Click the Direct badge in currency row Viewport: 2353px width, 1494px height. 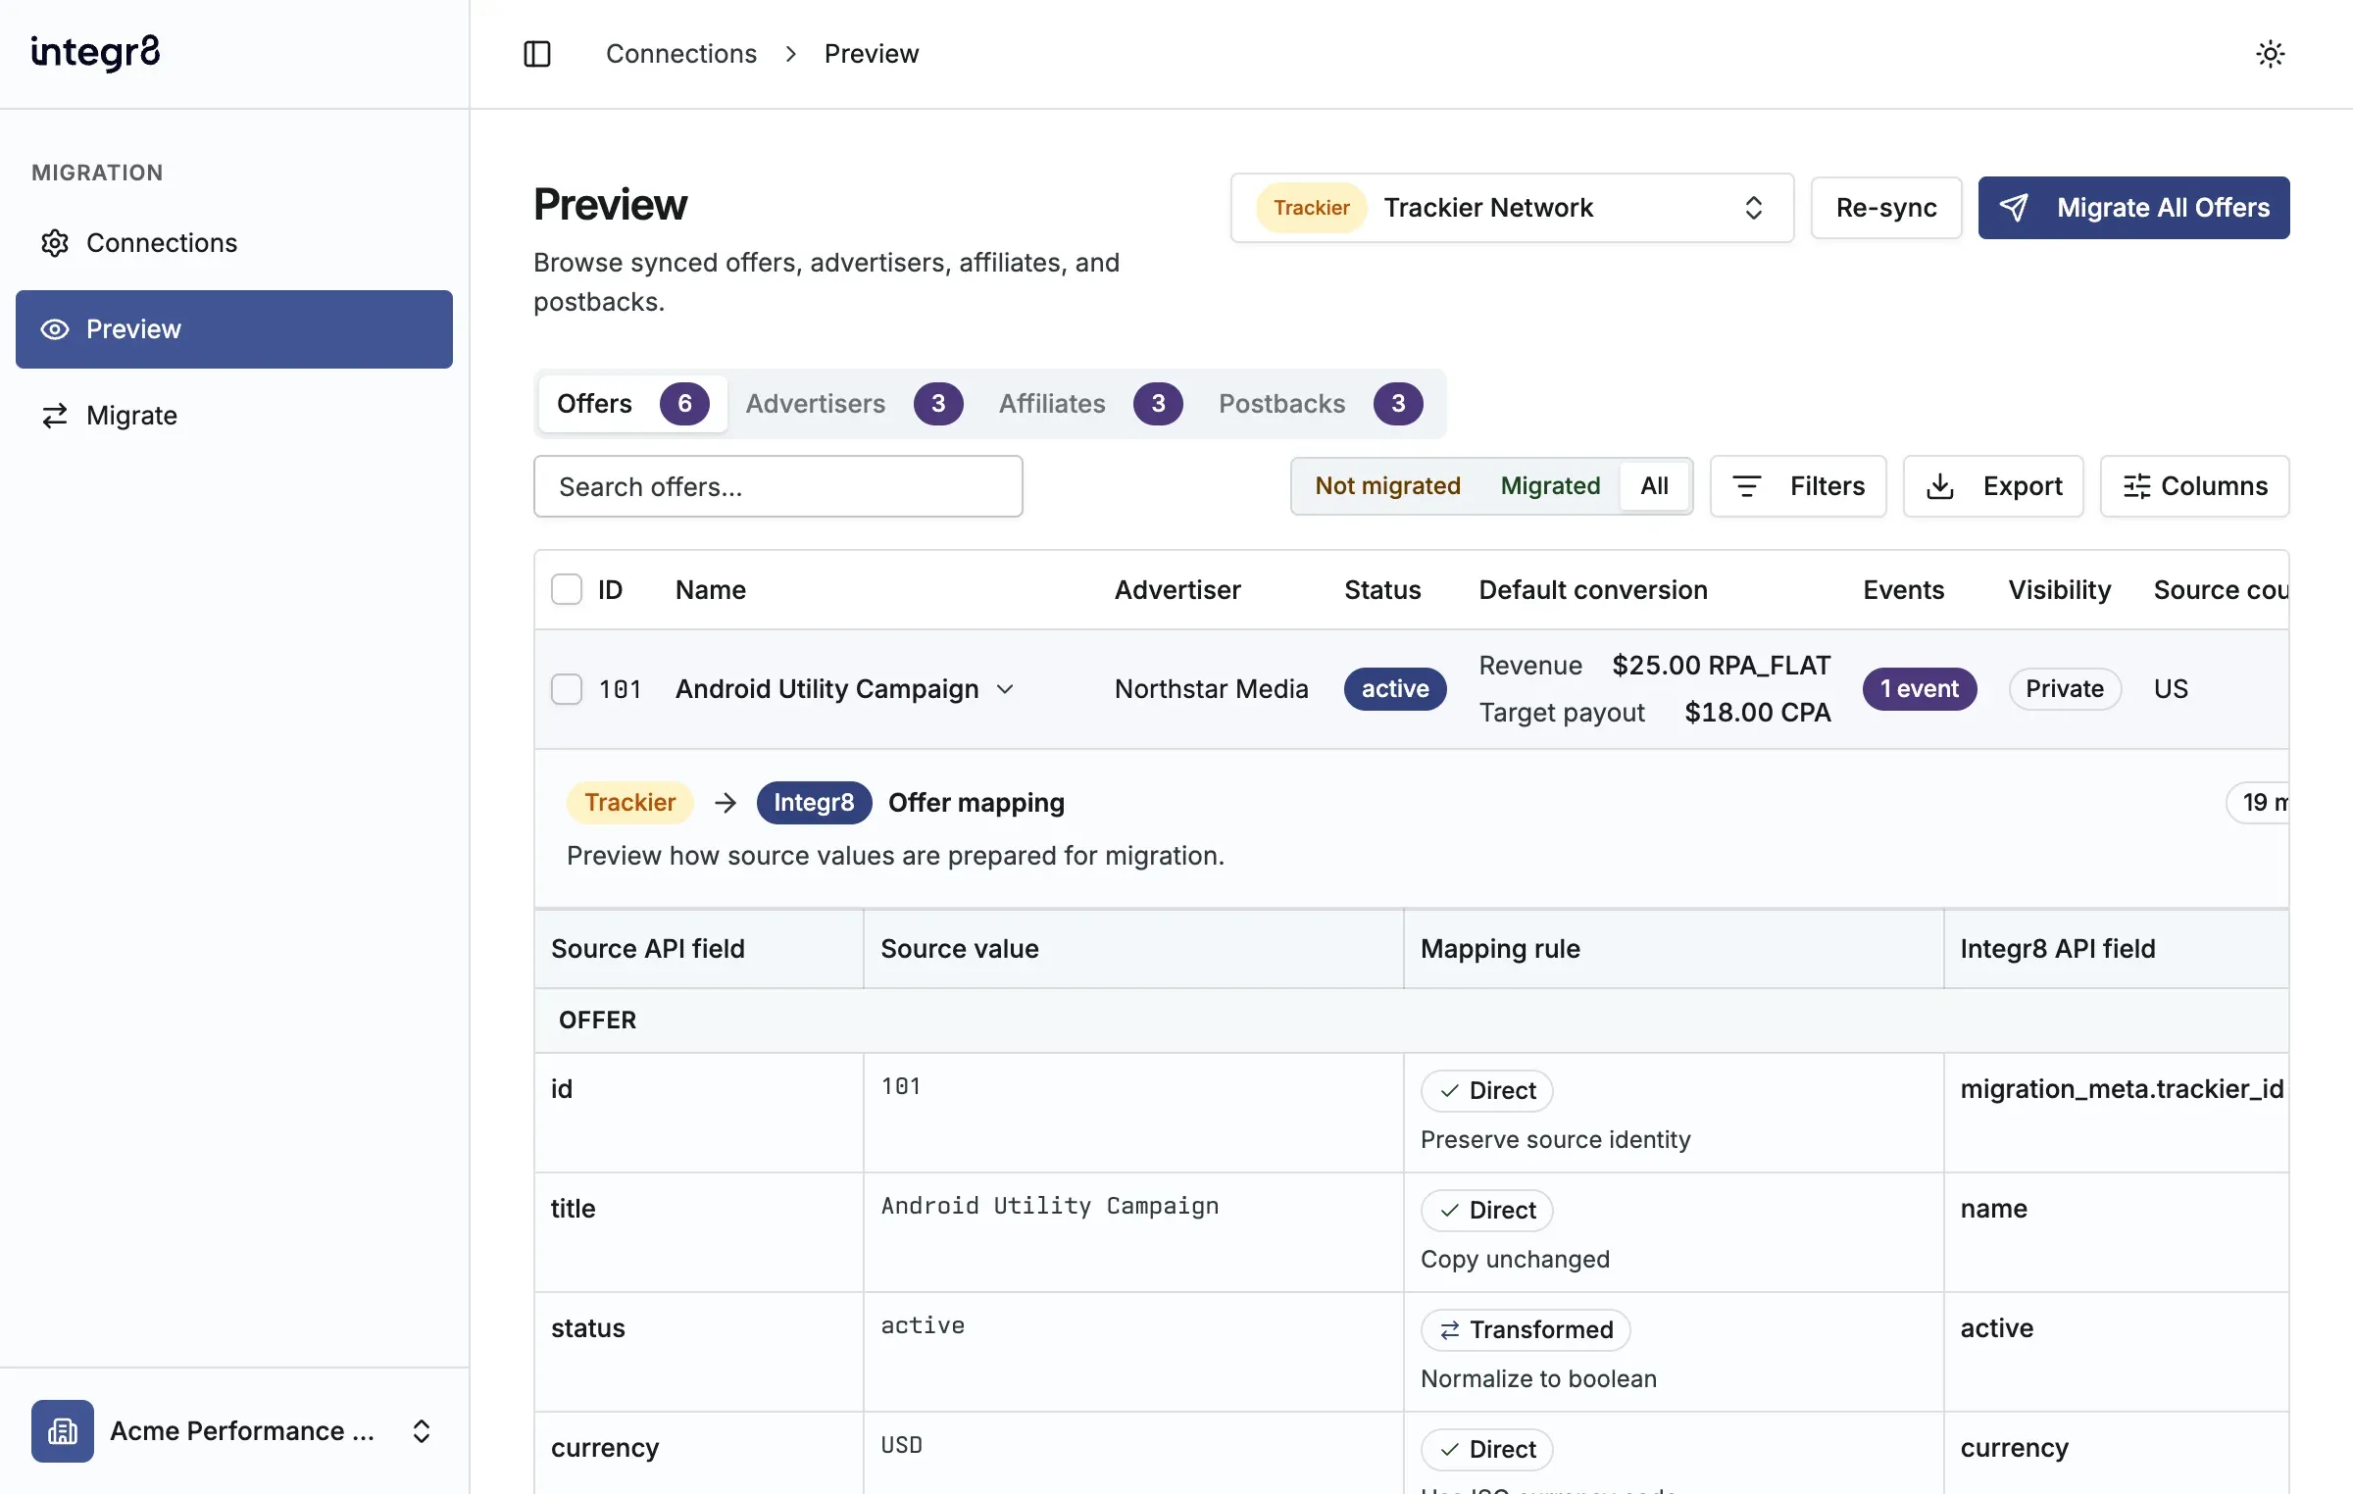tap(1486, 1450)
